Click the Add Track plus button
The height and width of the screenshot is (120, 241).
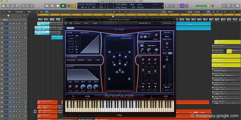[x=4, y=16]
